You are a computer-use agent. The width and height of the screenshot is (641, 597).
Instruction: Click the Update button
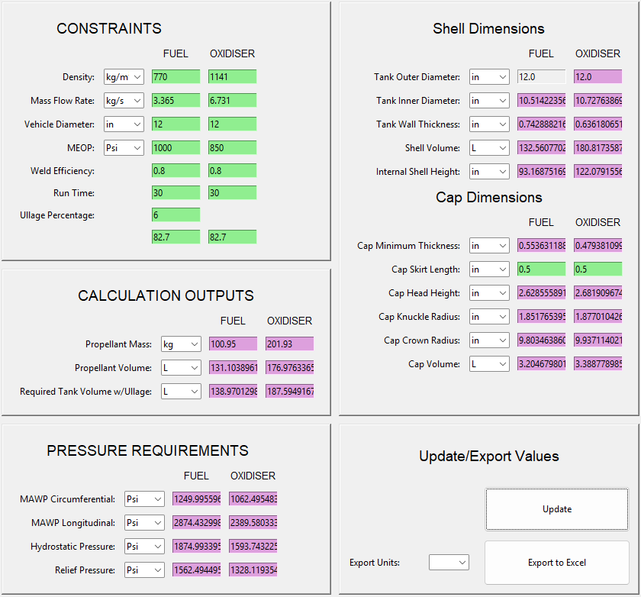click(557, 509)
